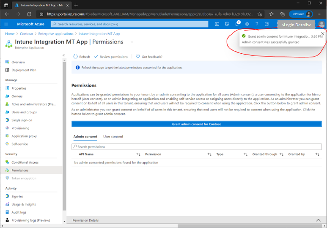This screenshot has height=228, width=327.
Task: Open Cloud Shell from the top bar
Action: [217, 24]
